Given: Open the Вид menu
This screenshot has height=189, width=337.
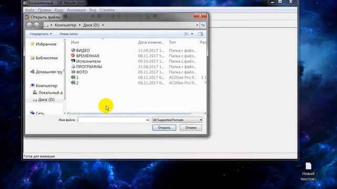Looking at the screenshot, I should click(x=93, y=10).
